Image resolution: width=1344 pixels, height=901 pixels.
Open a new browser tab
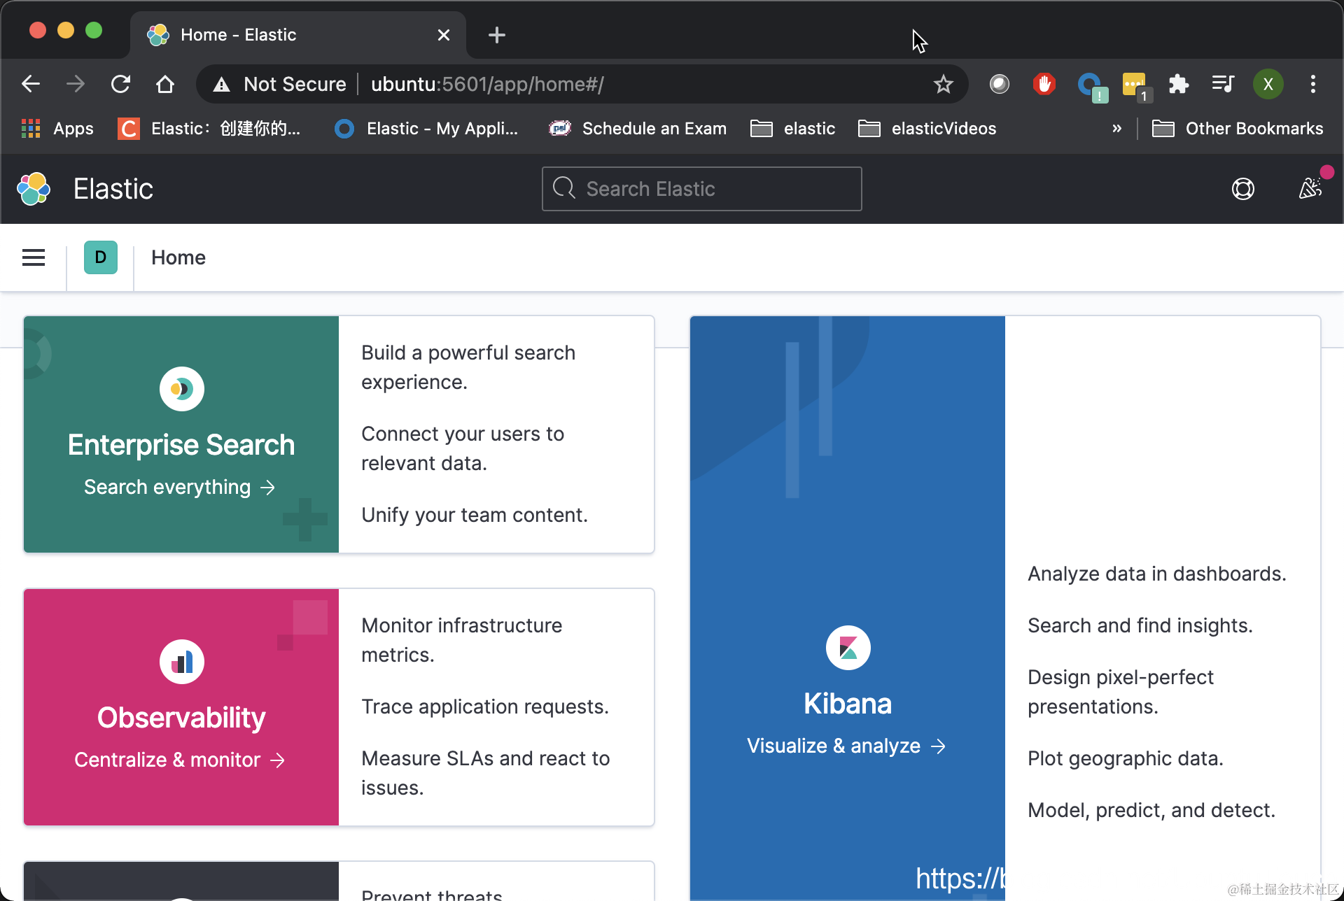(497, 35)
